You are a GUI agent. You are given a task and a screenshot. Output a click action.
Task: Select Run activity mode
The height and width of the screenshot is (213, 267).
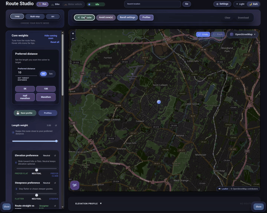[43, 4]
